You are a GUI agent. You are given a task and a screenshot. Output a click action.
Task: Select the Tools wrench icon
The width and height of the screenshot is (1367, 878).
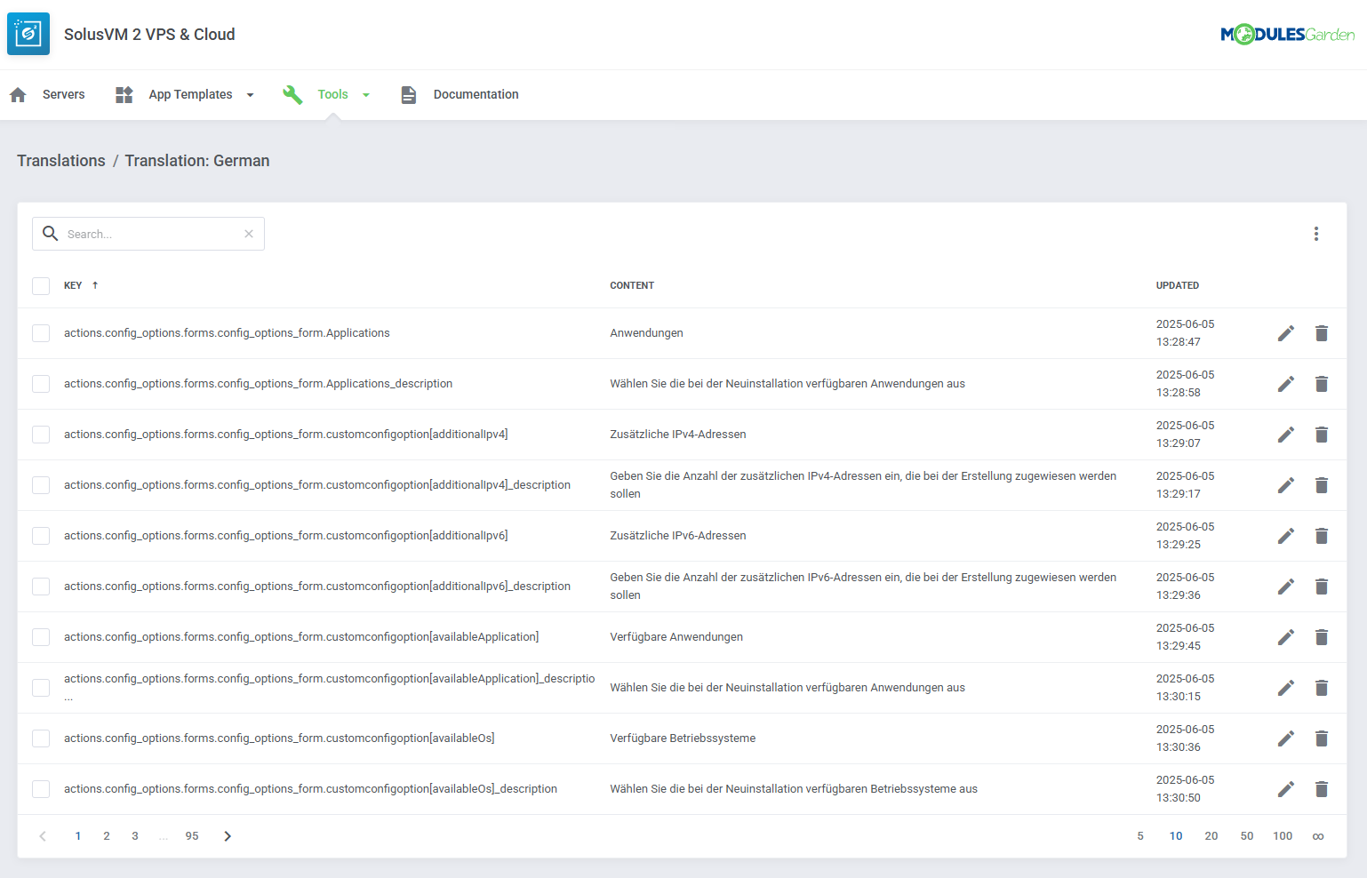[x=292, y=94]
